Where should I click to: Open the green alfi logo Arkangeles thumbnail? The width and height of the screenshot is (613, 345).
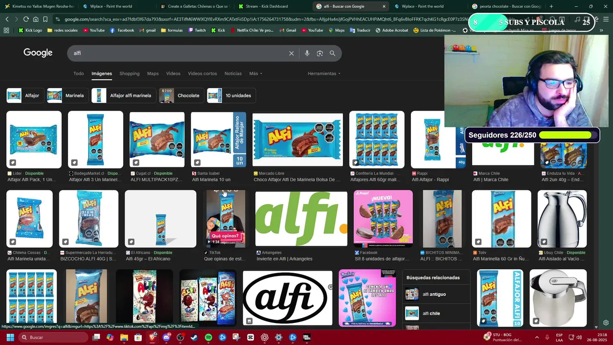(301, 219)
